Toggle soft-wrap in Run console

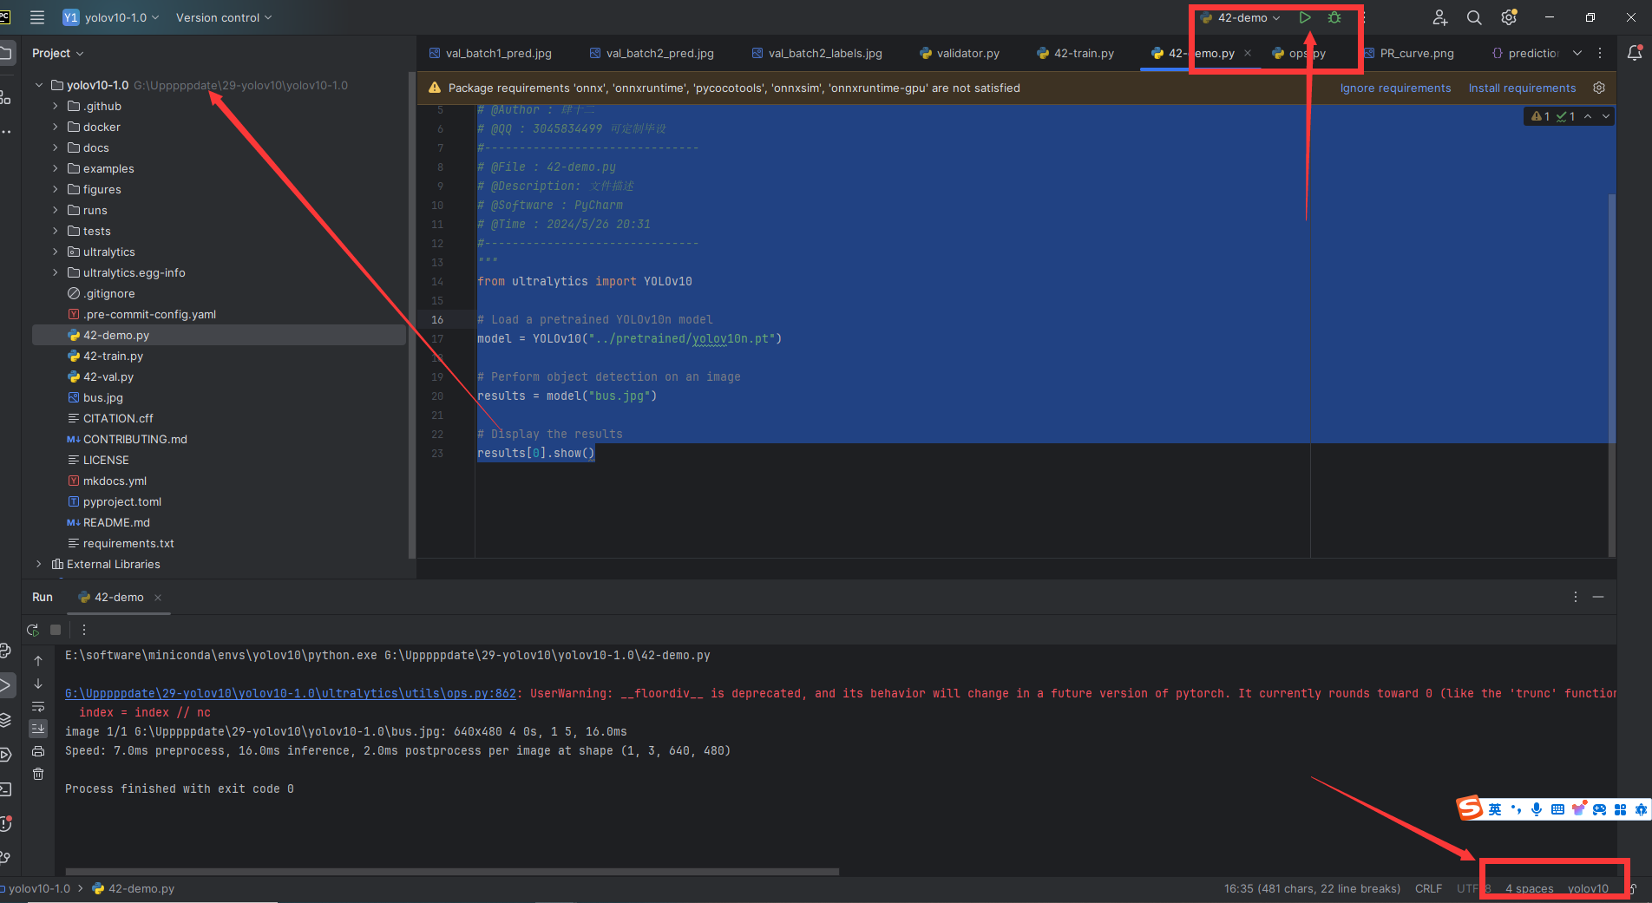[x=38, y=706]
